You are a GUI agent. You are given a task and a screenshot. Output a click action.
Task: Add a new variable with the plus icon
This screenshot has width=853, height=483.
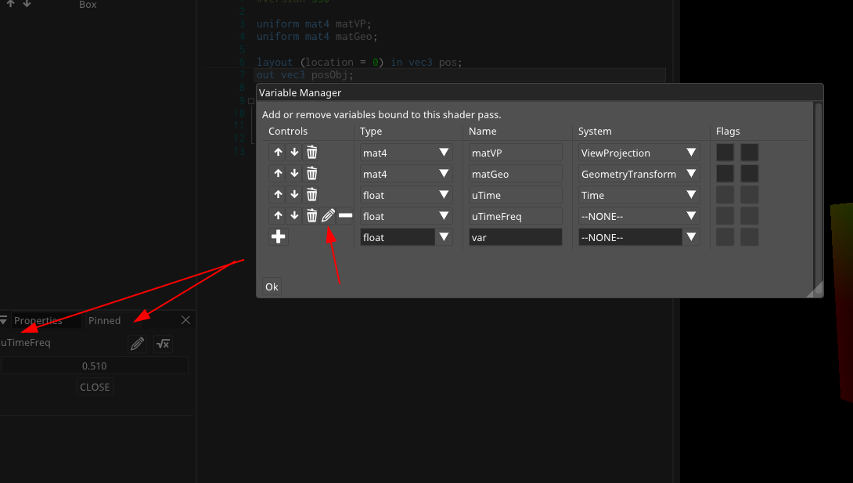(278, 236)
